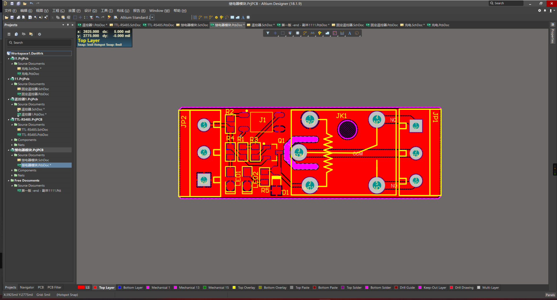Switch to the Bottom Layer tab
This screenshot has height=300, width=557.
tap(133, 288)
